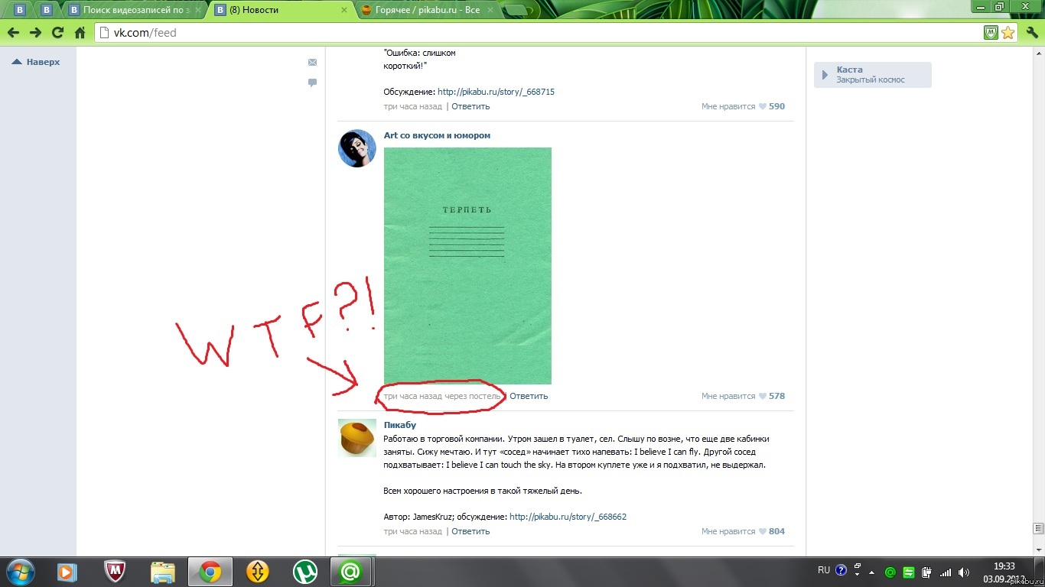The height and width of the screenshot is (587, 1045).
Task: Open the volume control in system tray
Action: click(x=964, y=572)
